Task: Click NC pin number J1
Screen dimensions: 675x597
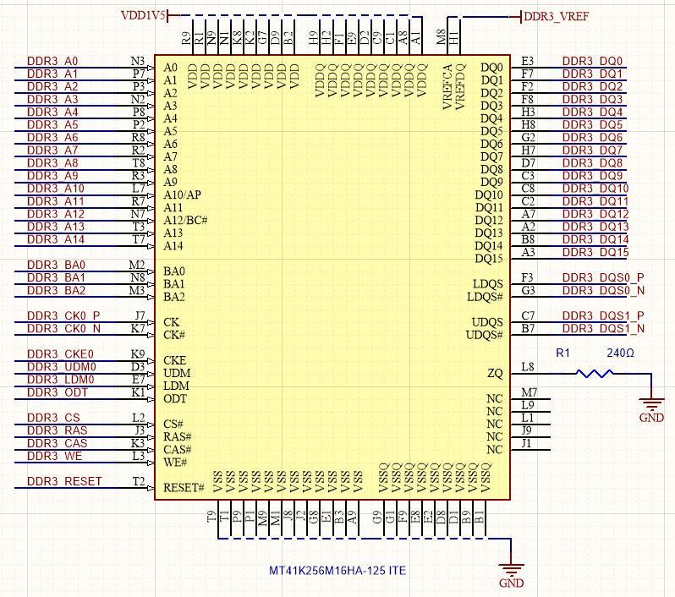Action: click(526, 443)
